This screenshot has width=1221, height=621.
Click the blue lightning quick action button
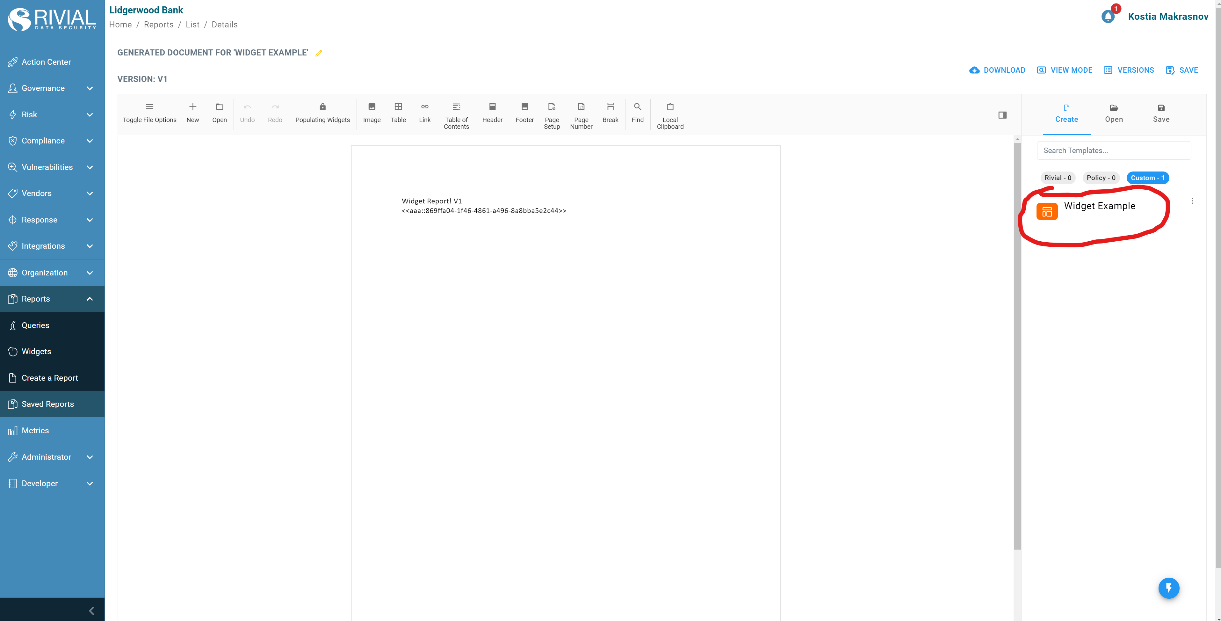coord(1168,588)
